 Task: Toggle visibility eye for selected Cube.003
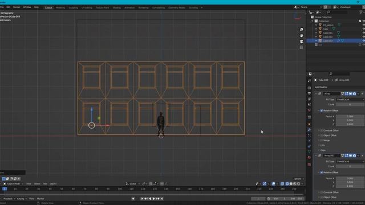pos(363,40)
